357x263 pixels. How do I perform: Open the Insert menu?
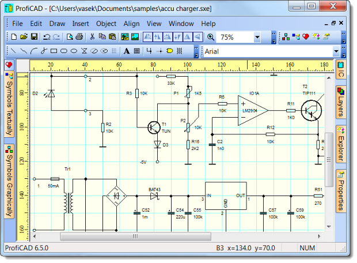pyautogui.click(x=80, y=24)
